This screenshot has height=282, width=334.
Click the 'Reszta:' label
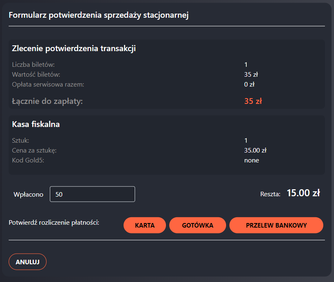point(270,194)
